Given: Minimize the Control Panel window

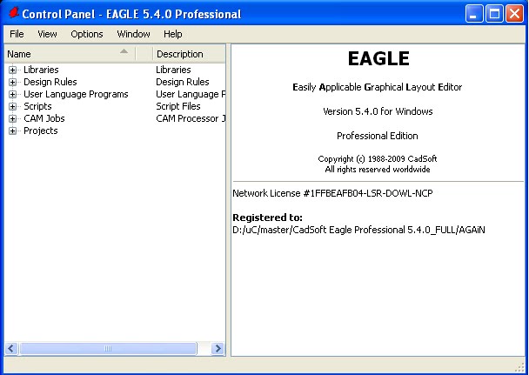Looking at the screenshot, I should [x=473, y=14].
